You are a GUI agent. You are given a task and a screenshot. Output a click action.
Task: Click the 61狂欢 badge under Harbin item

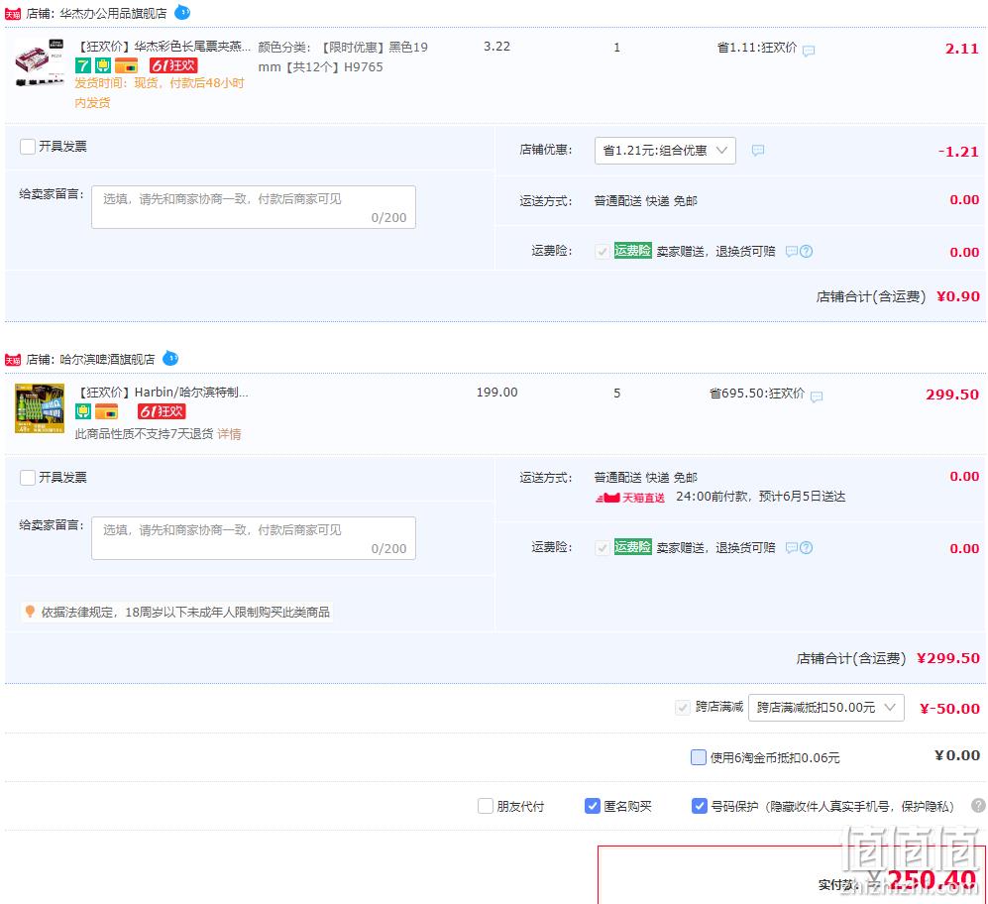click(162, 411)
